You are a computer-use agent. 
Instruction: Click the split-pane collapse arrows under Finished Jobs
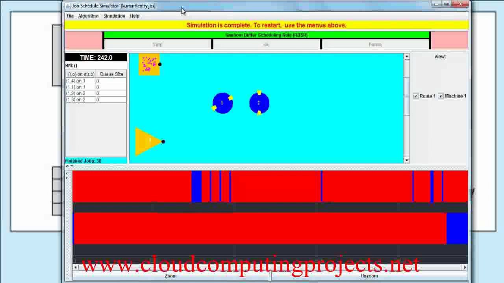[69, 166]
